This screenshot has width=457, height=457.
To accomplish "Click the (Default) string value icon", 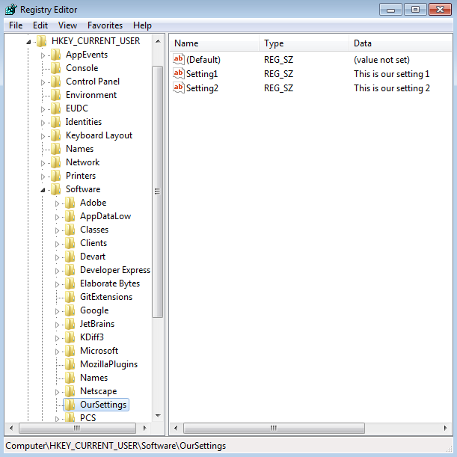I will click(178, 59).
